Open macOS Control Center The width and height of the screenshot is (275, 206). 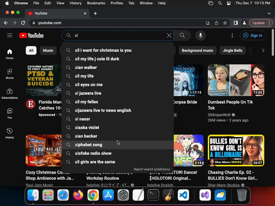[229, 3]
